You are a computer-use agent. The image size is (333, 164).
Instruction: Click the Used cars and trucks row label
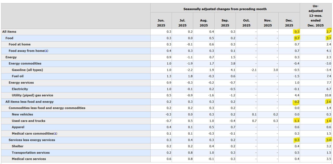pos(28,121)
